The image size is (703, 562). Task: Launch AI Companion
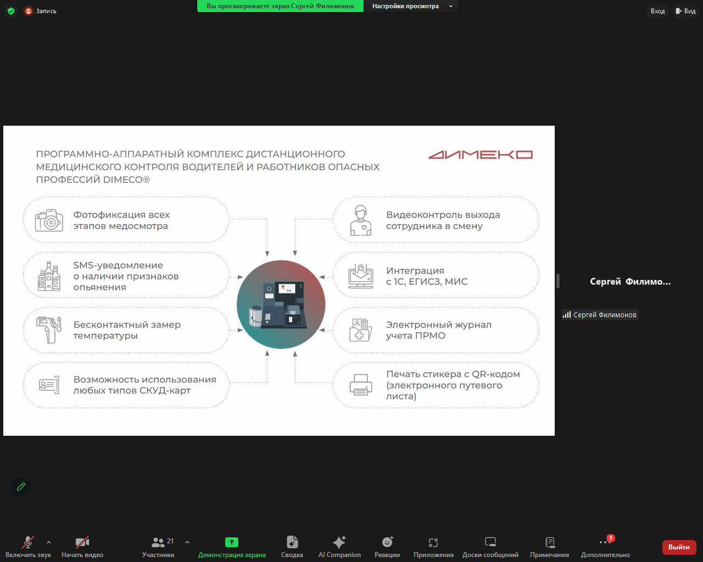point(339,547)
